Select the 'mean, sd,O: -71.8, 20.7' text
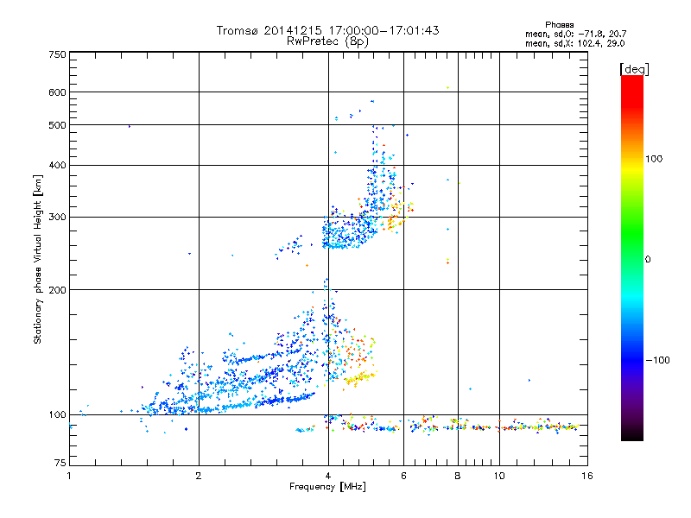 pyautogui.click(x=575, y=34)
